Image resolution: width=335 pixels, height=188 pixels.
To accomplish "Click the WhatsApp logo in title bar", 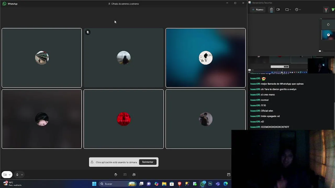I will pyautogui.click(x=4, y=4).
